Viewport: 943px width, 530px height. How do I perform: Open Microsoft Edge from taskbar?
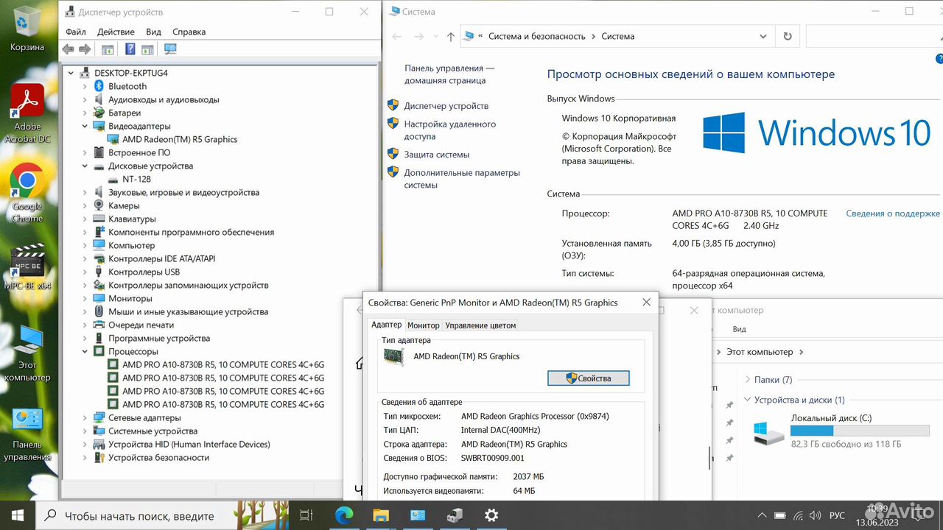tap(344, 515)
